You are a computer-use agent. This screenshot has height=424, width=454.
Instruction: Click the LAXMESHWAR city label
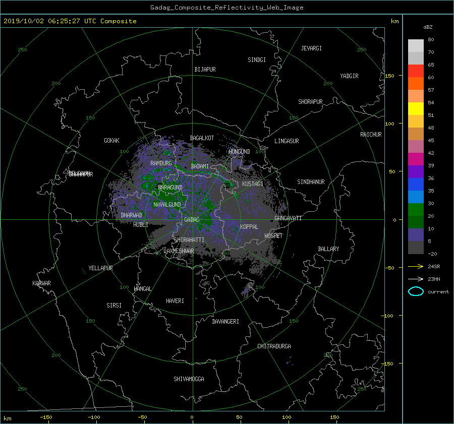[179, 251]
